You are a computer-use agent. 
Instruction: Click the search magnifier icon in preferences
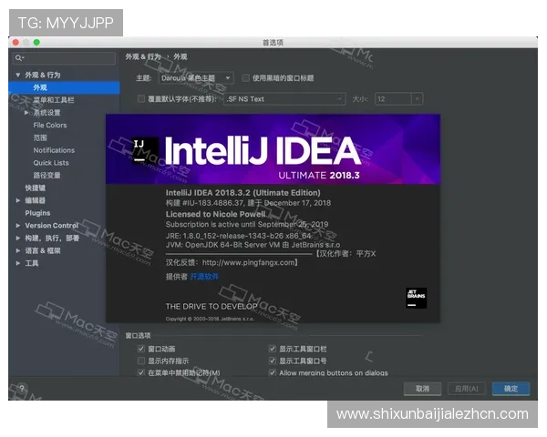[x=18, y=58]
